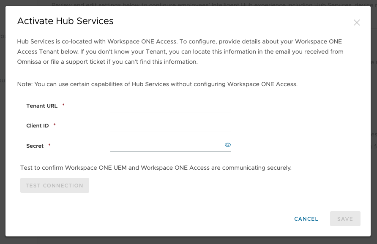Click the Tenant URL label
This screenshot has height=244, width=377.
[42, 106]
